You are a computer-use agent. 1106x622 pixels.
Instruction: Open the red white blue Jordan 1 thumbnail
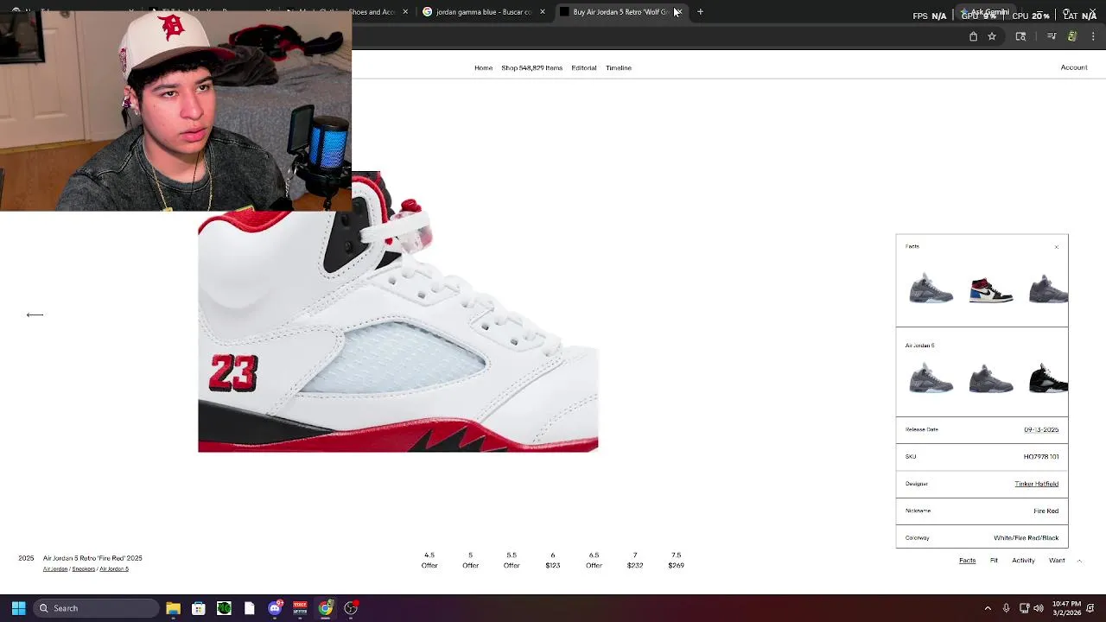(x=991, y=290)
